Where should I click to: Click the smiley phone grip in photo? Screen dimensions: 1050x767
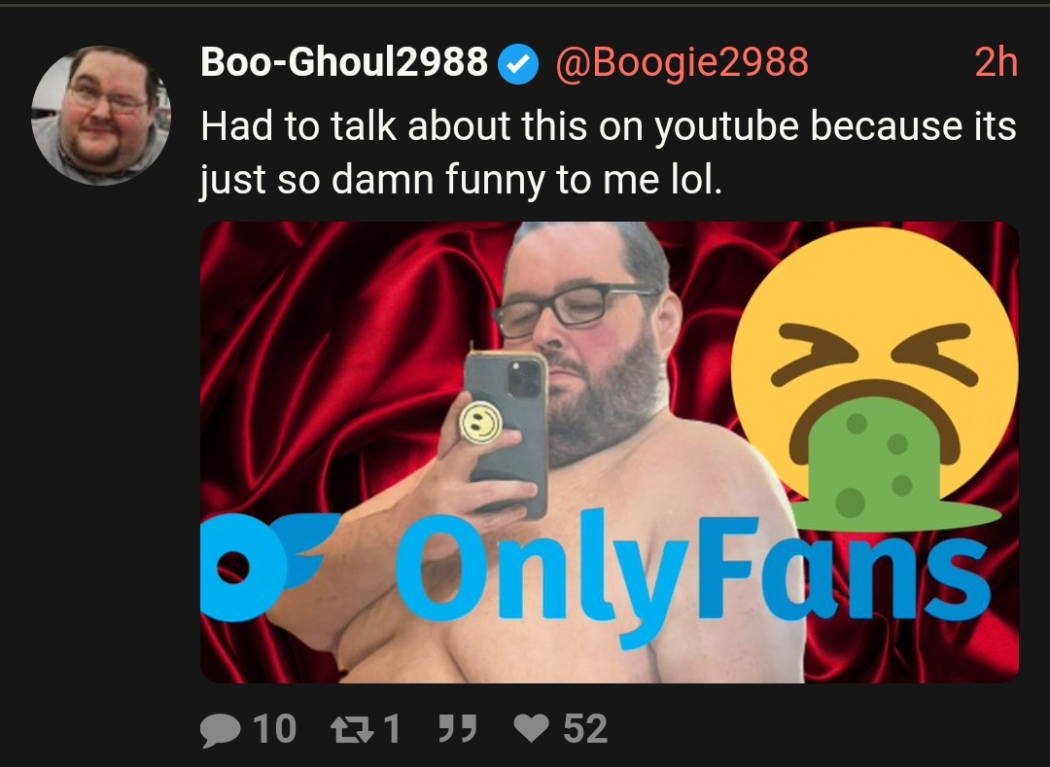[x=480, y=422]
